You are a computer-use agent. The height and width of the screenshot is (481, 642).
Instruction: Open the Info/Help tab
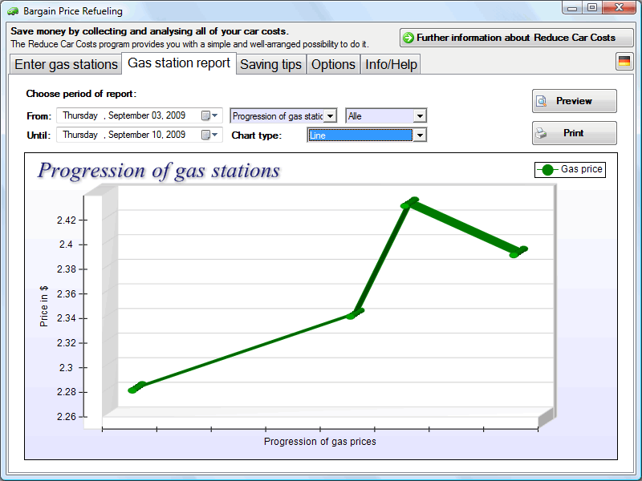[391, 64]
